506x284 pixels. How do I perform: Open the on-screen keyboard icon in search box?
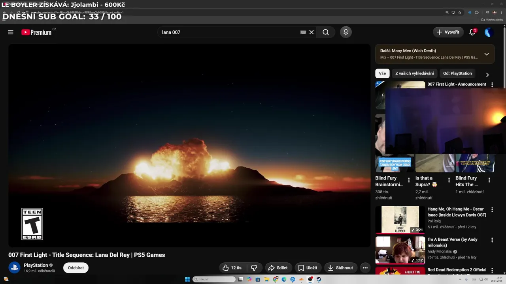303,32
